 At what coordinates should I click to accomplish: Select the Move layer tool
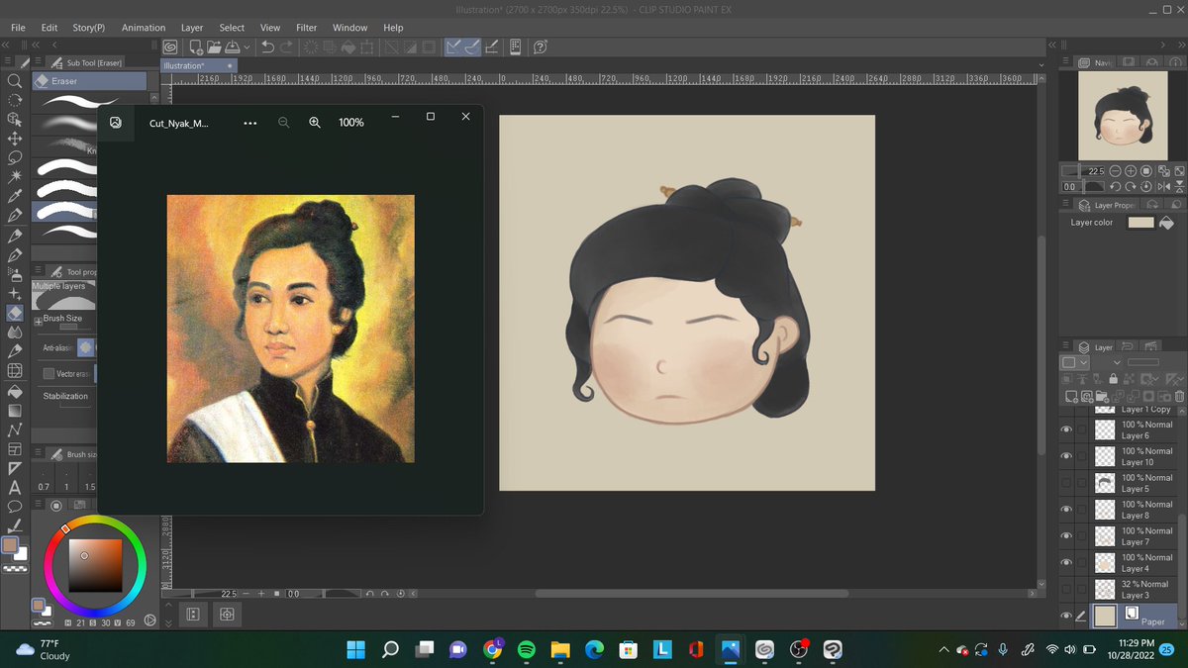pos(15,139)
